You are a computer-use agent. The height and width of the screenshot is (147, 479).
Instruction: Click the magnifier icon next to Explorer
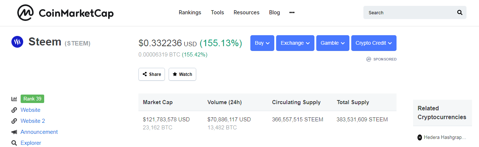coord(14,143)
